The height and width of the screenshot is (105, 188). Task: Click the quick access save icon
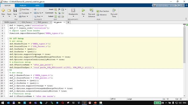tap(155, 5)
